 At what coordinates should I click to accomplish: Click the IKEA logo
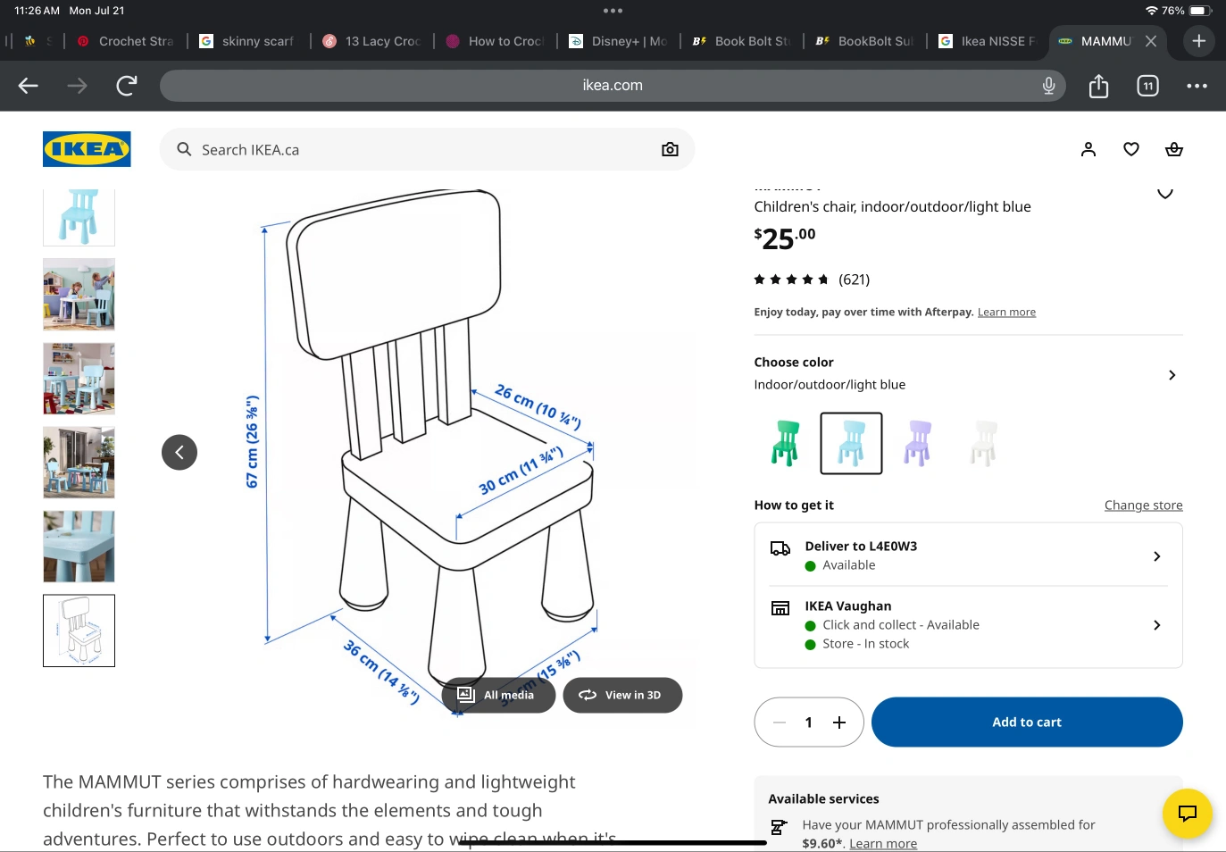coord(87,149)
